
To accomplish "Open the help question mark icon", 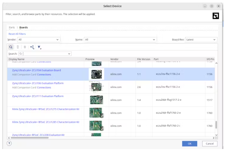I will pyautogui.click(x=9, y=143).
